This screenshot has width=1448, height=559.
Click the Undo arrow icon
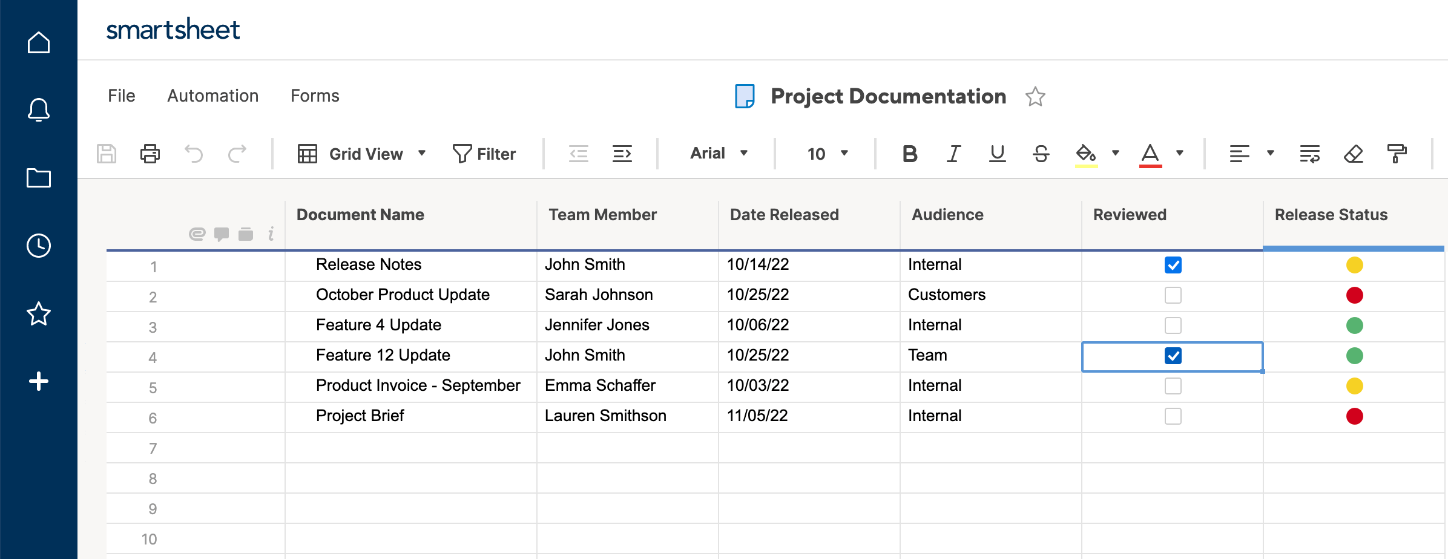[x=194, y=154]
